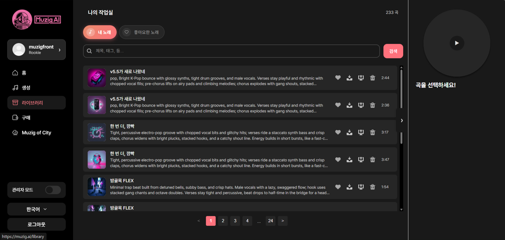
Task: Open the 한국어 language dropdown
Action: pyautogui.click(x=37, y=209)
